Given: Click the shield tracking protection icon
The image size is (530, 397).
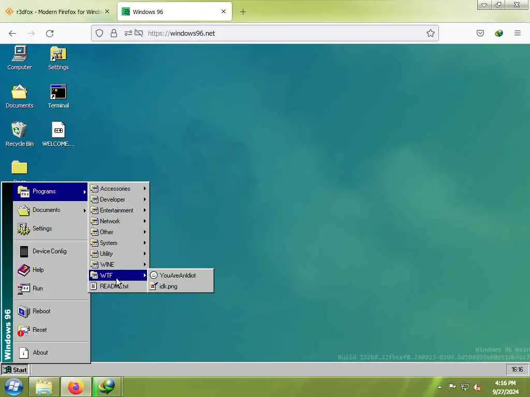Looking at the screenshot, I should tap(99, 33).
